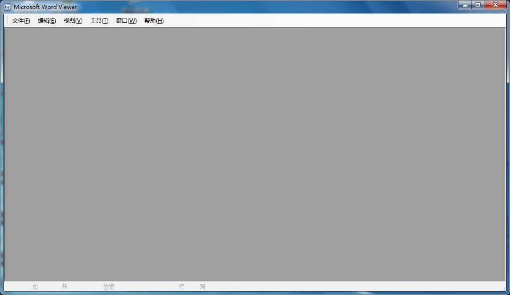The image size is (510, 295).
Task: Open the 文件(F) menu
Action: (21, 21)
